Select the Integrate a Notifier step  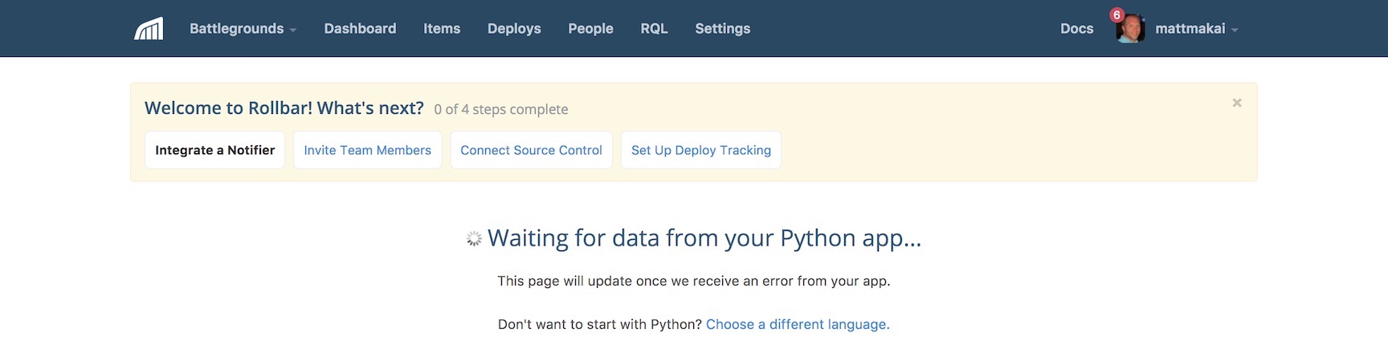click(215, 150)
